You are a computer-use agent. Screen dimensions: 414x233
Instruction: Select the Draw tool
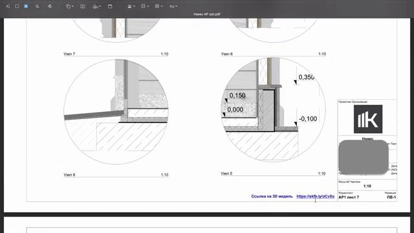click(x=50, y=6)
